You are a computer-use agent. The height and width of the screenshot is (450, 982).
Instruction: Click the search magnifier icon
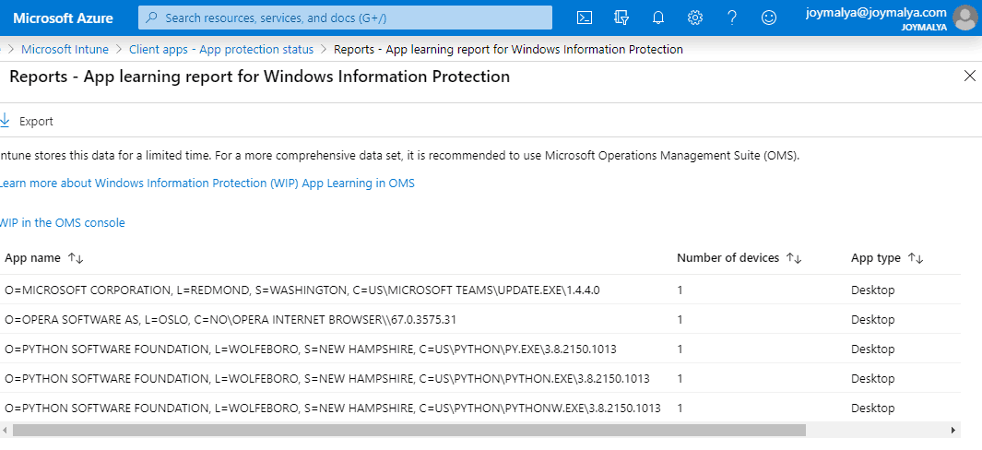coord(151,18)
